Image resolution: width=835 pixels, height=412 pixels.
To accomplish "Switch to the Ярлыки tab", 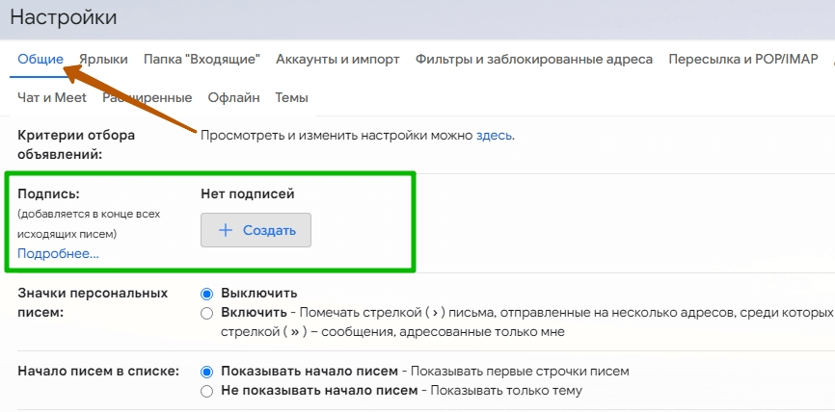I will (103, 60).
